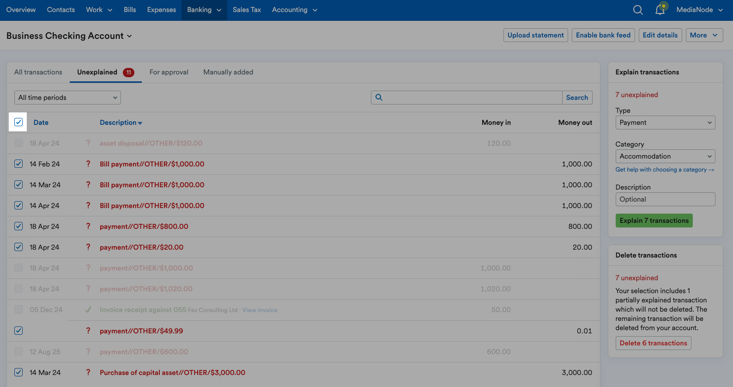Expand Business Checking Account selector
Image resolution: width=733 pixels, height=387 pixels.
pos(69,36)
